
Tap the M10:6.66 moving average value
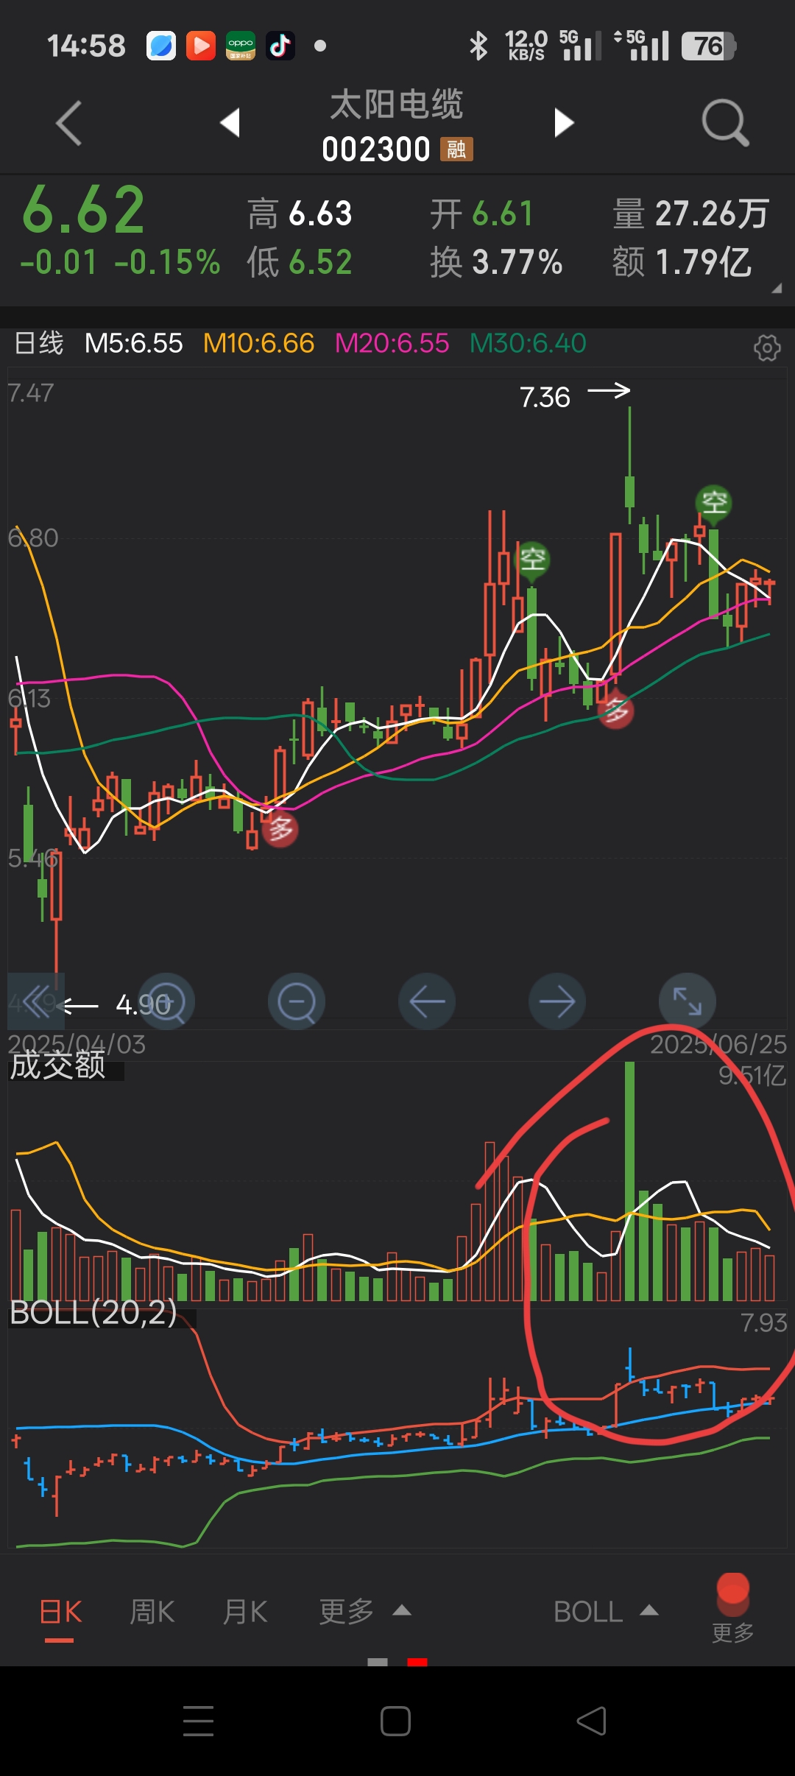258,343
